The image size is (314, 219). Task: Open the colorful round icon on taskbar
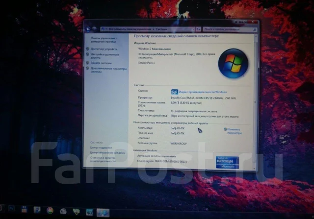pos(50,211)
